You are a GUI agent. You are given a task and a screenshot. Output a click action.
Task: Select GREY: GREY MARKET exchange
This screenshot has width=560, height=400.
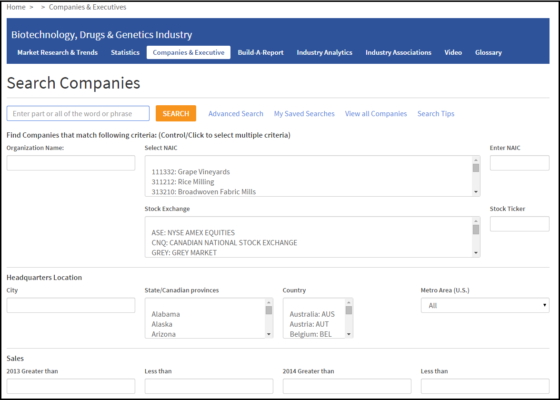pos(184,253)
